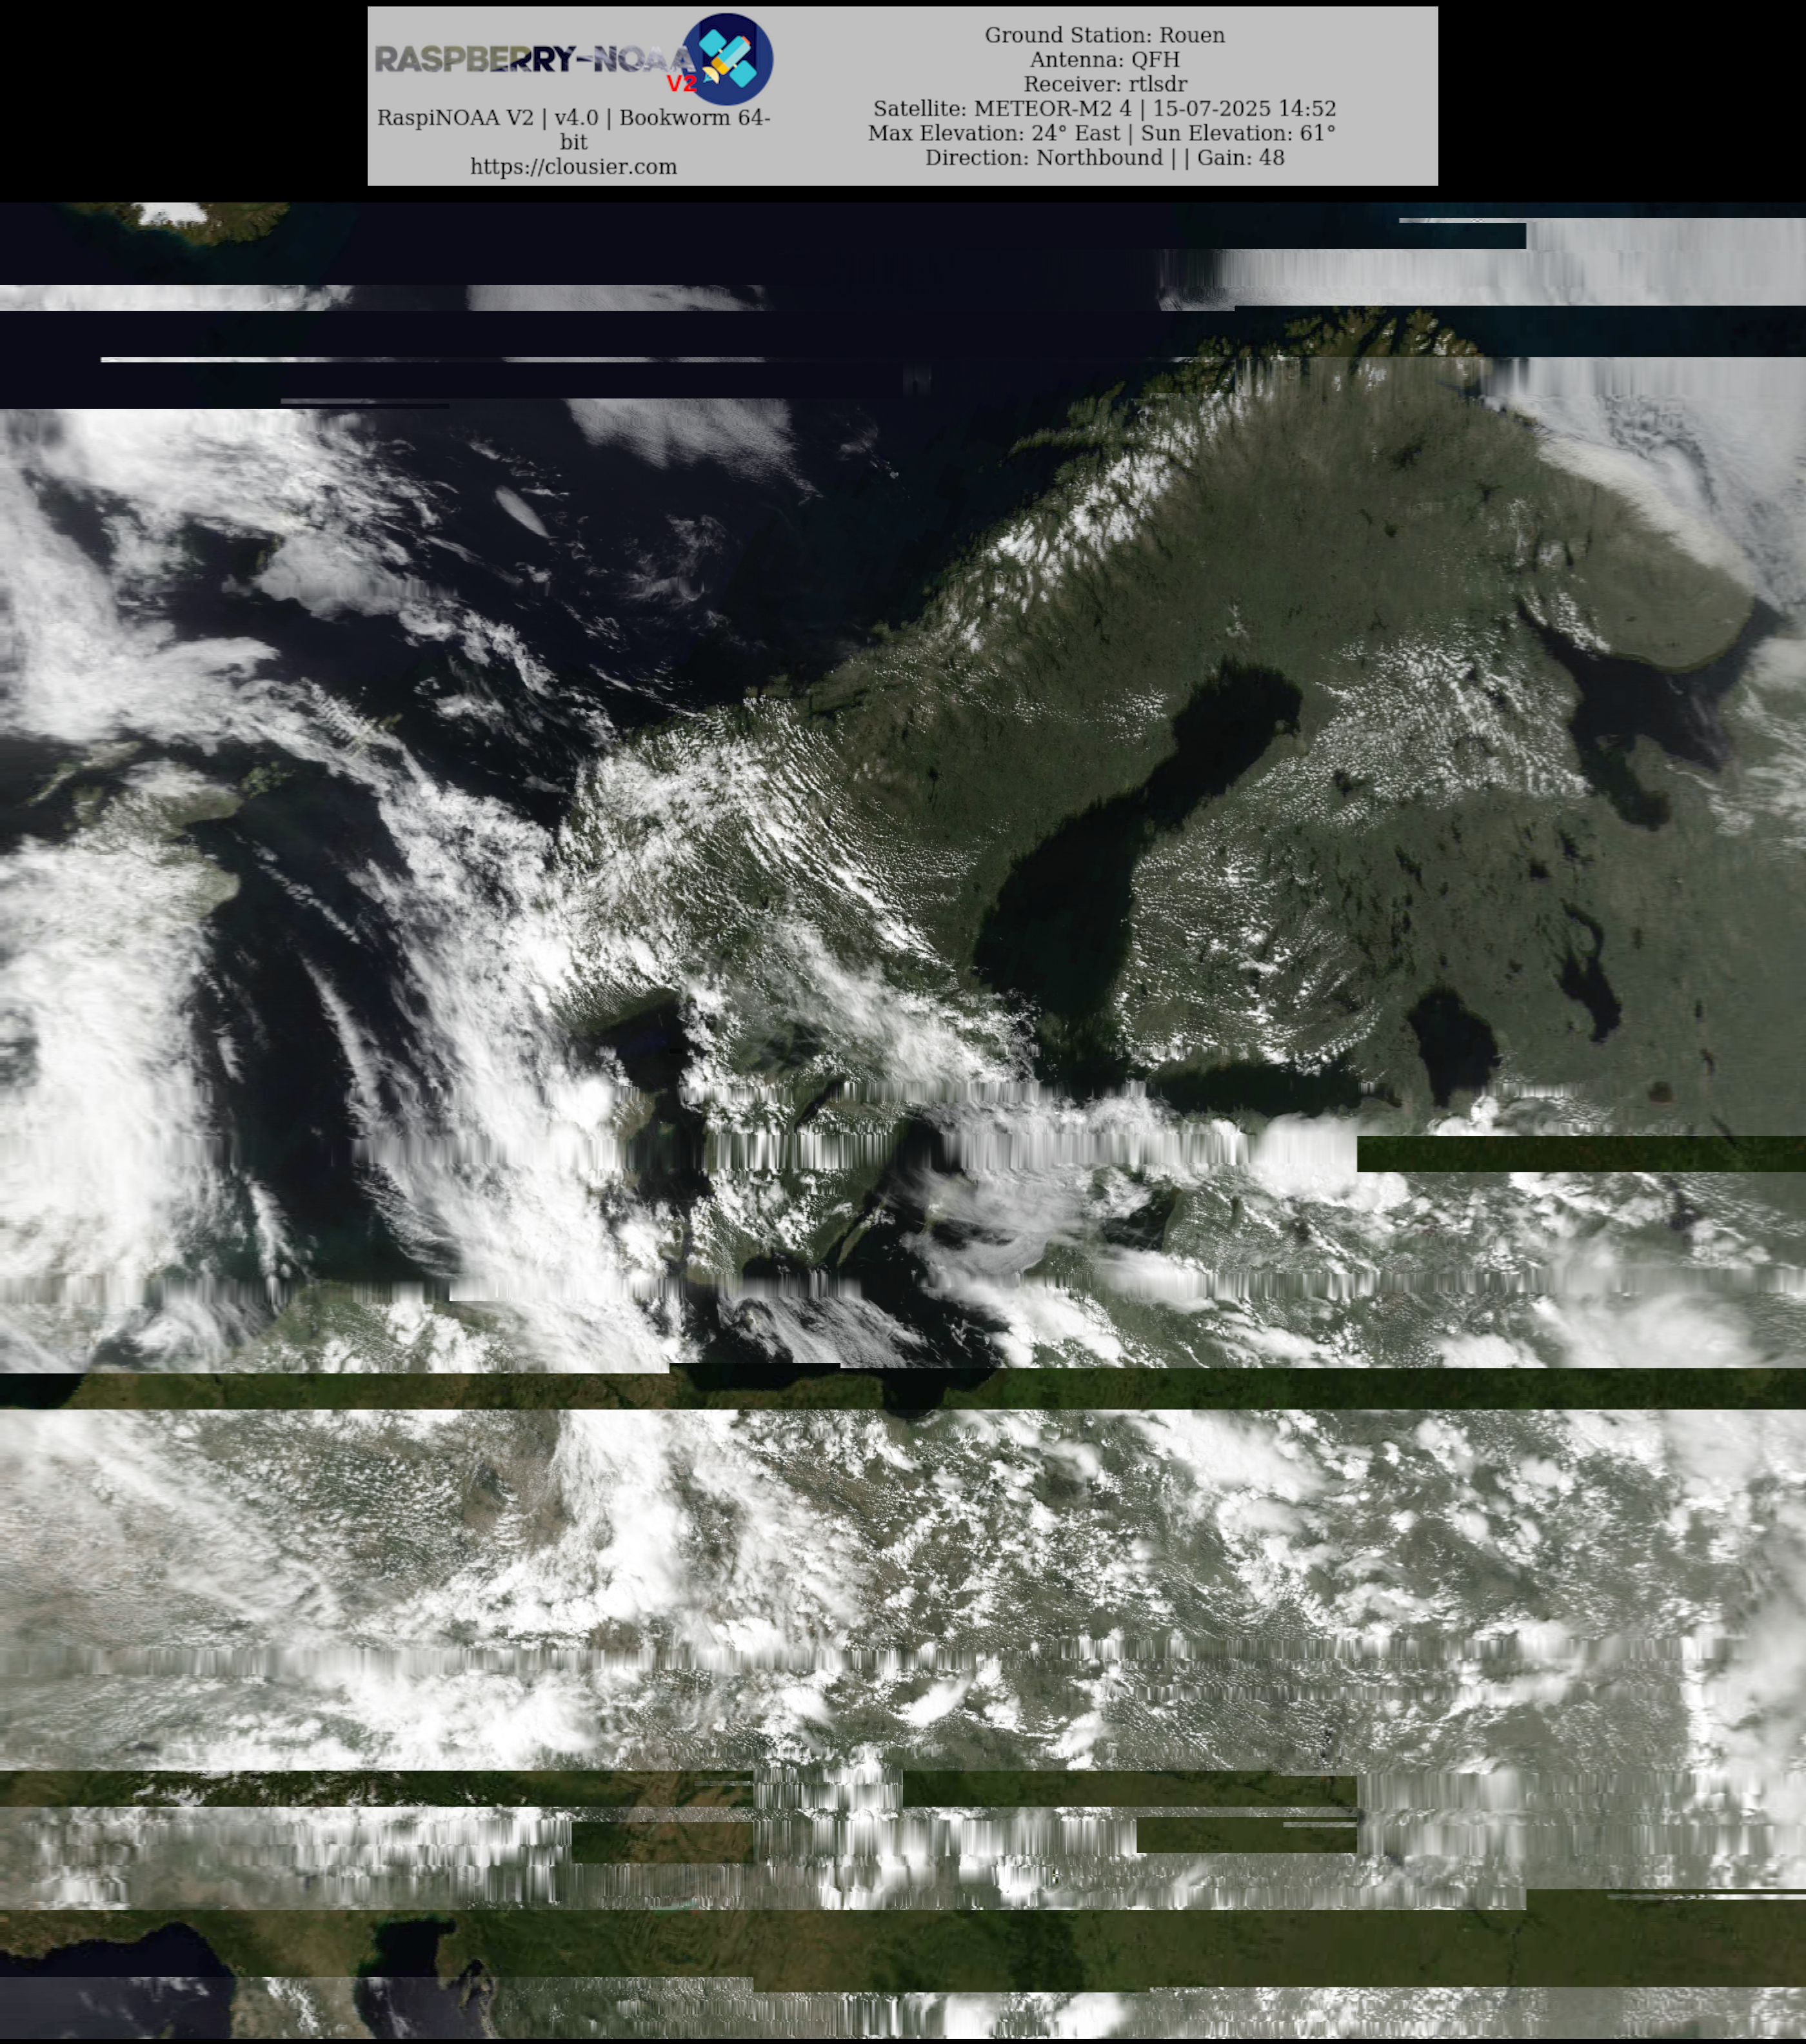This screenshot has width=1806, height=2044.
Task: Click the 'Max Elevation: 24° East' line
Action: tap(1102, 133)
